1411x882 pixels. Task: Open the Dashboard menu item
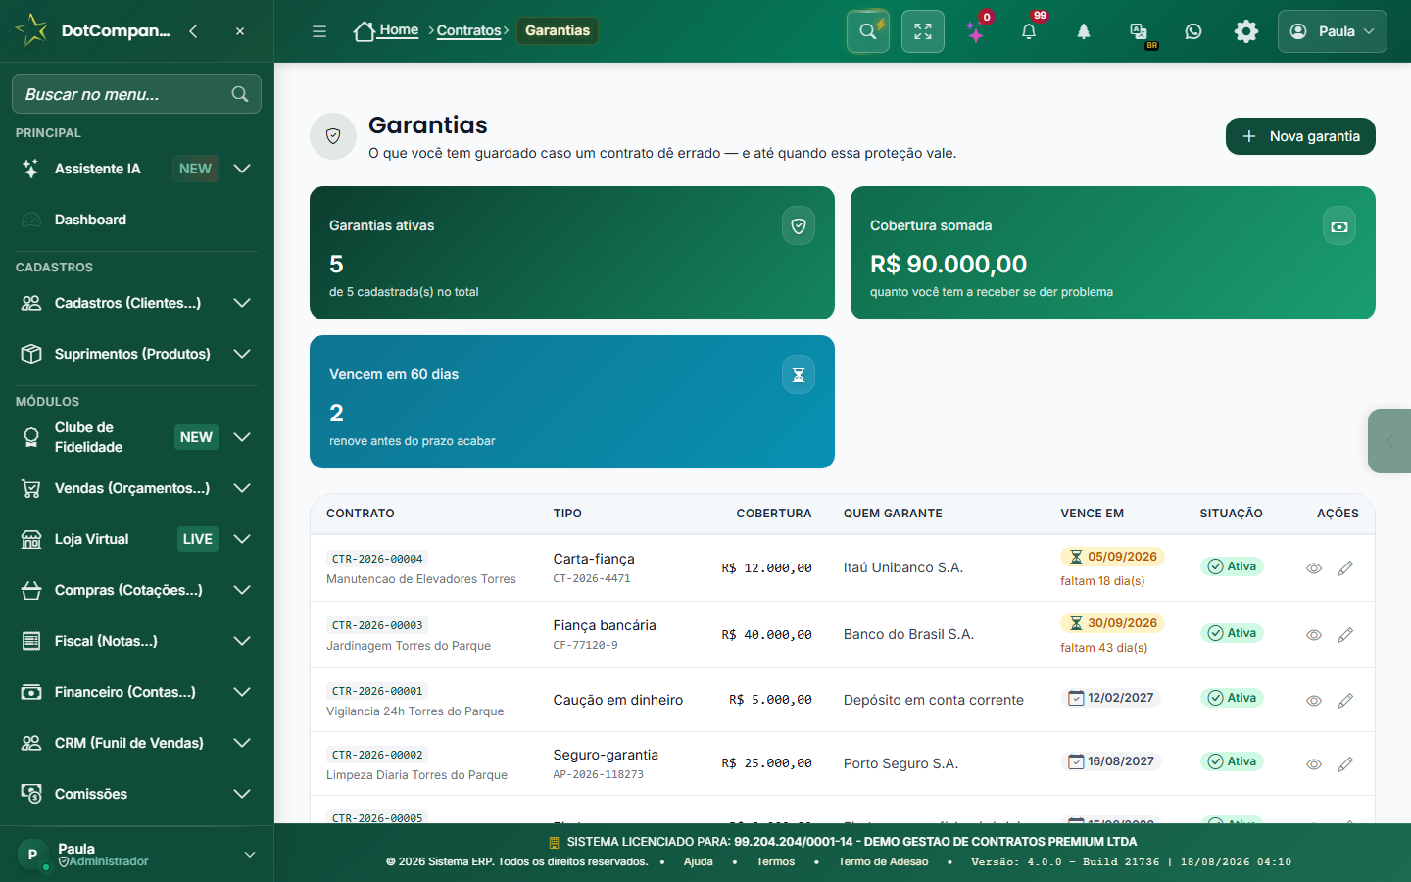[x=136, y=220]
